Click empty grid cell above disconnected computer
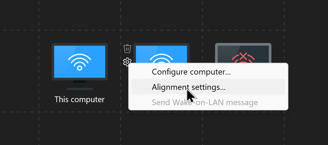Image resolution: width=328 pixels, height=145 pixels. click(x=243, y=15)
